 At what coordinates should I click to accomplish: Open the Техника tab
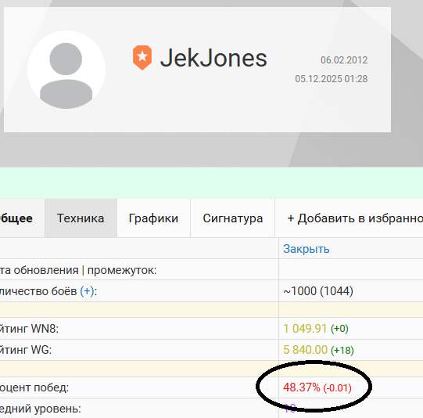[81, 218]
